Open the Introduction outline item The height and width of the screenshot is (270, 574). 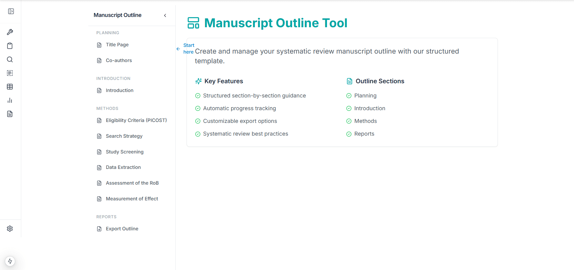point(120,91)
